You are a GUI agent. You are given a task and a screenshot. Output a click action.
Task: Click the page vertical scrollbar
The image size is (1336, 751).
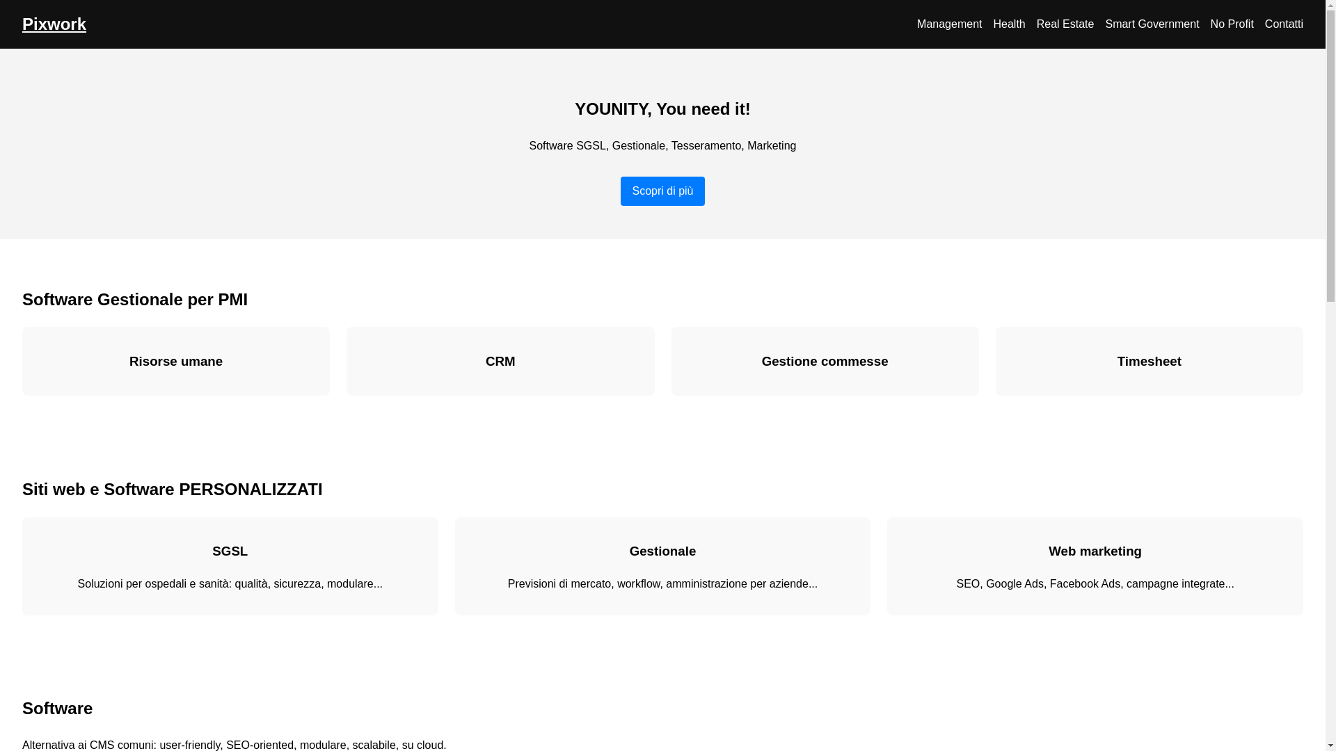point(1330,375)
